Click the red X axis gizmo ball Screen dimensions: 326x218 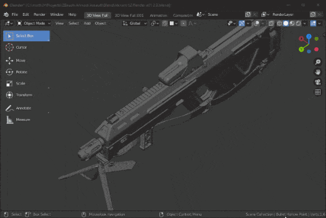301,39
